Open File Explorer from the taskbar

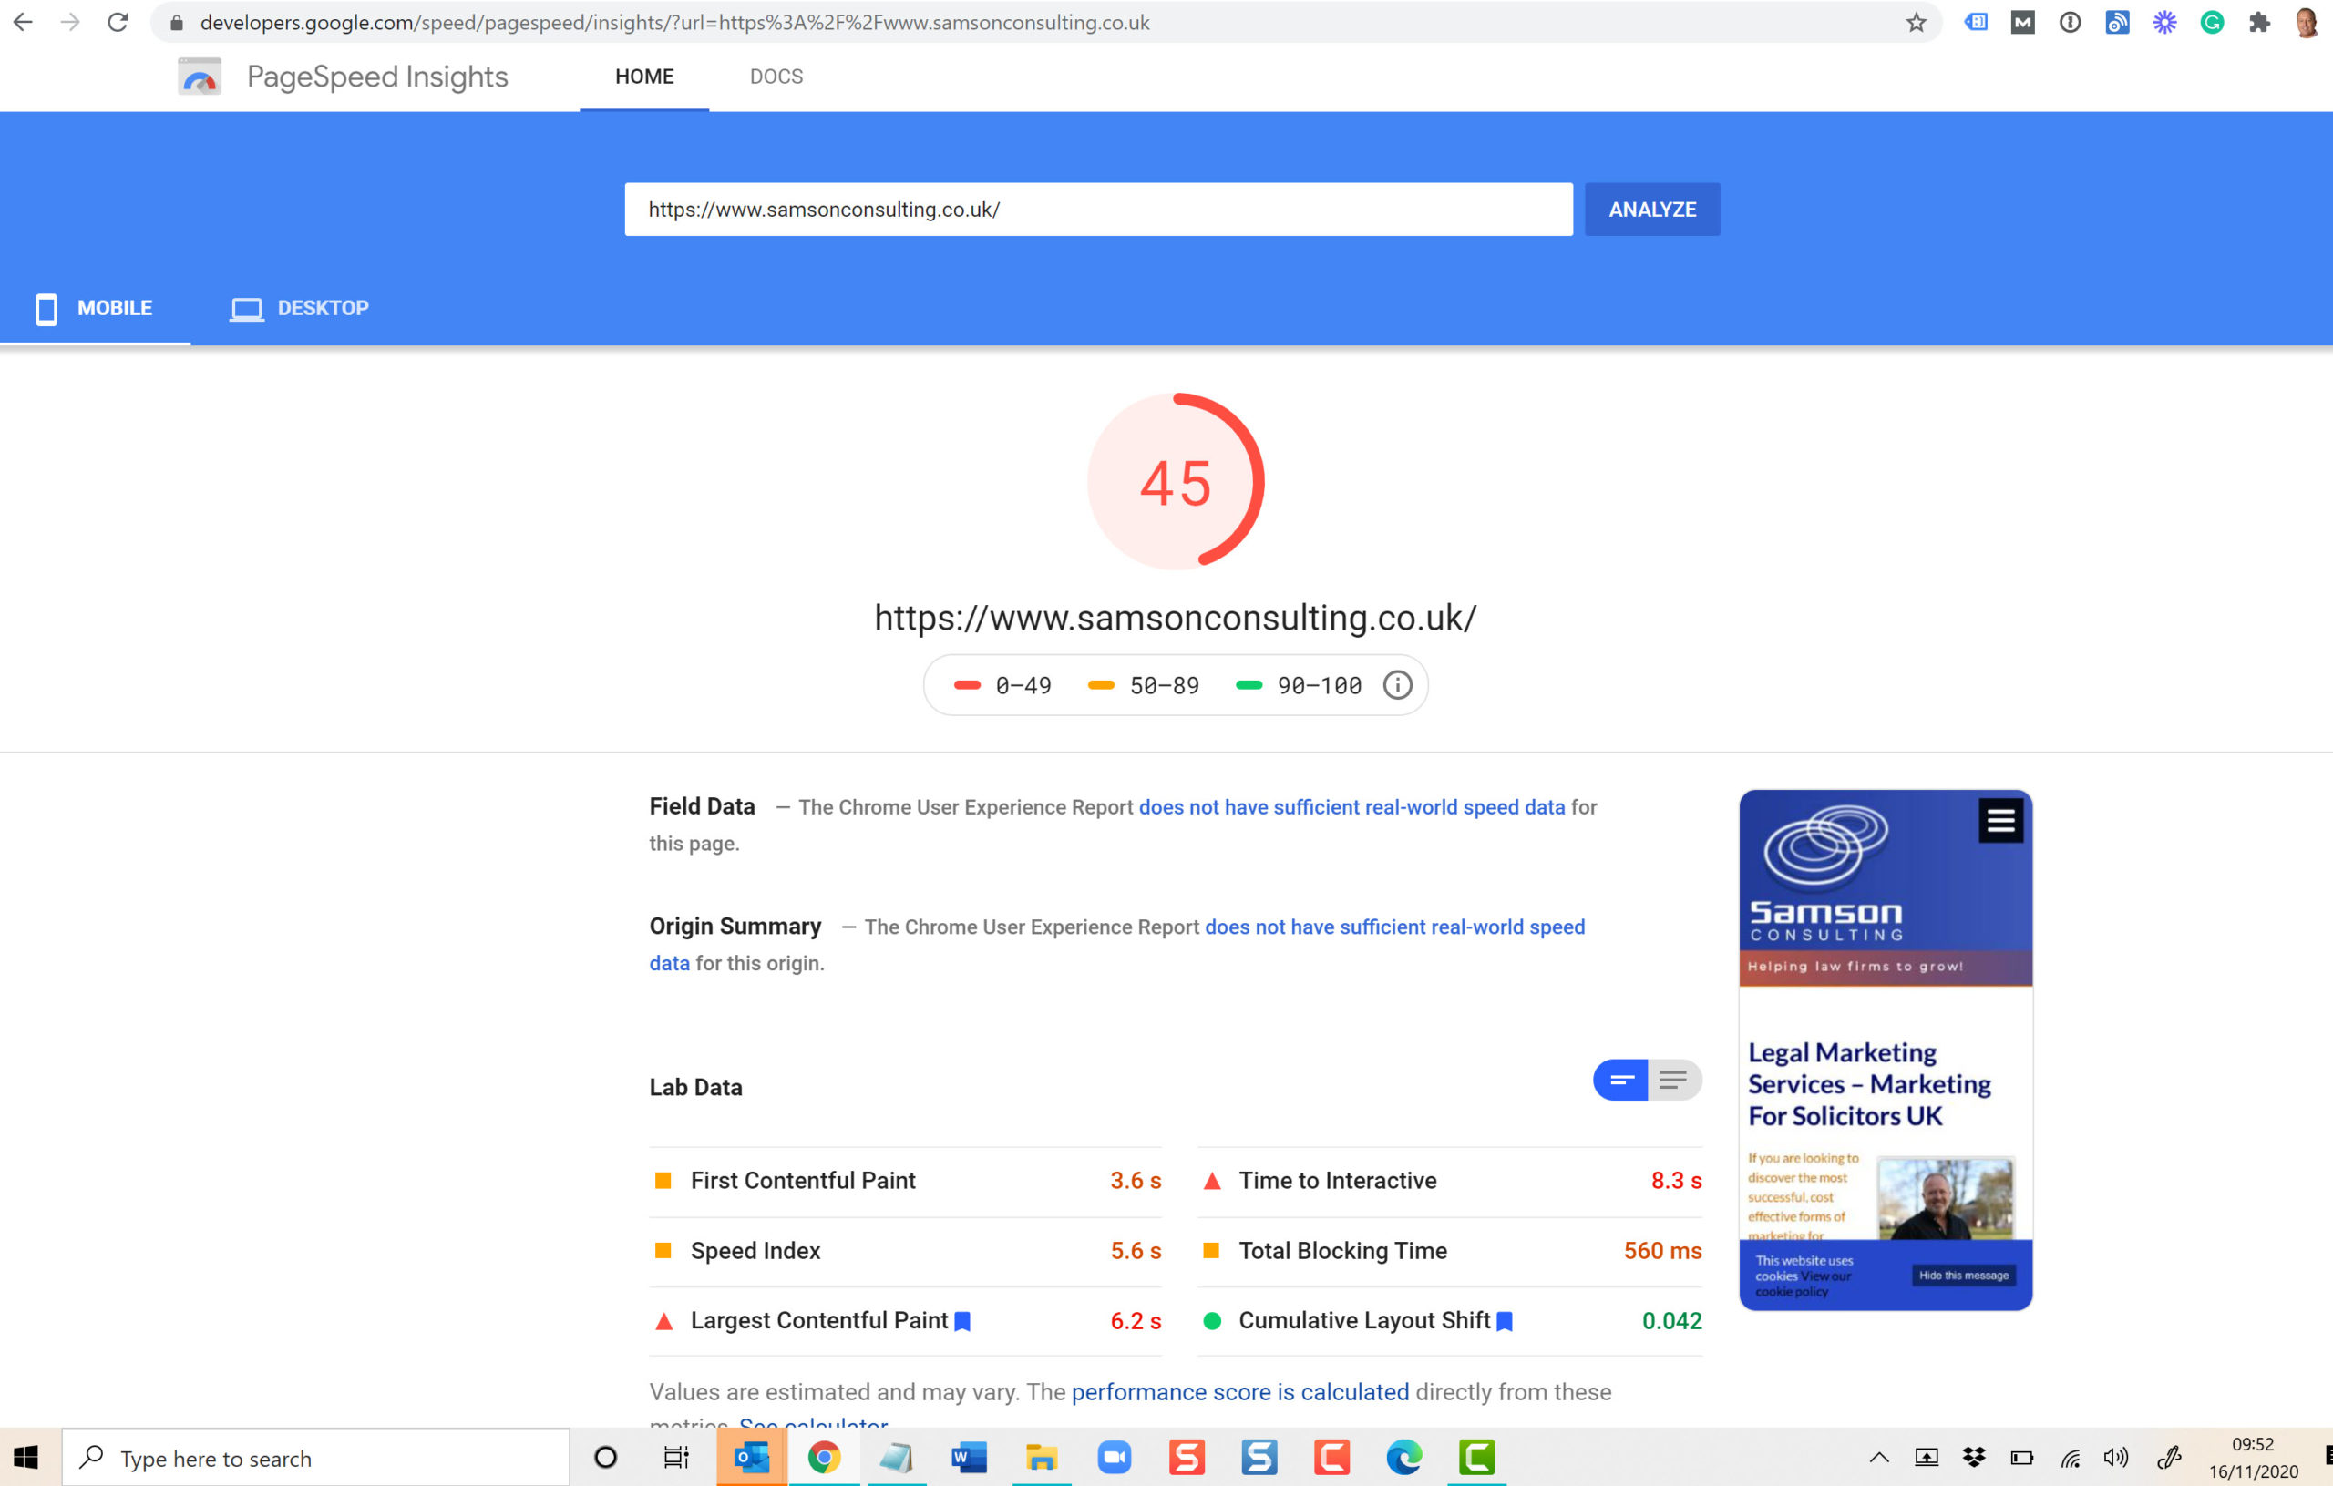tap(1042, 1457)
